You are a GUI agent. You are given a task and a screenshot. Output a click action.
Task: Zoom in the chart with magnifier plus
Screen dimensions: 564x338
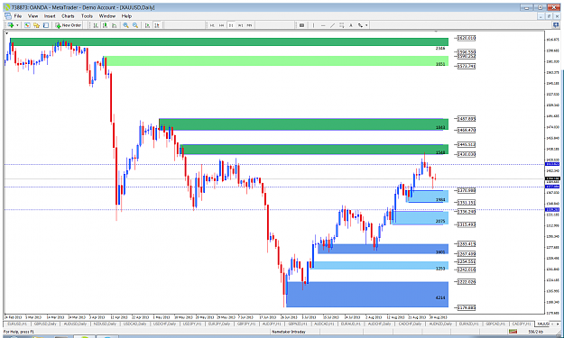[x=125, y=25]
